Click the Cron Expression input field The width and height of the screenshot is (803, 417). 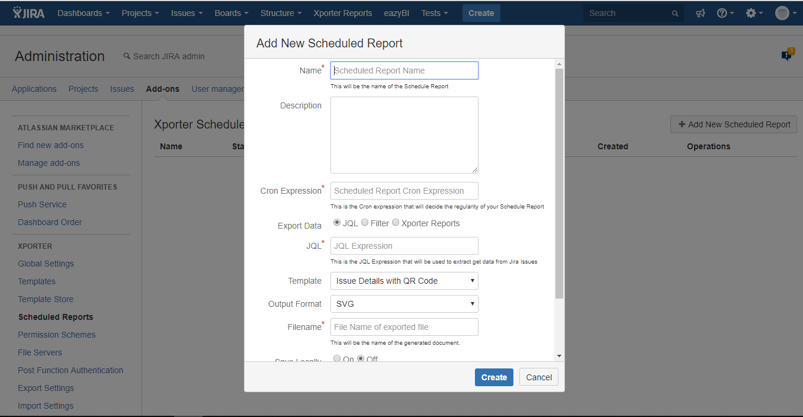(x=404, y=191)
